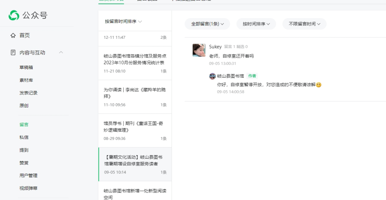This screenshot has height=200, width=386.
Task: Click the 11-21 08:10 timestamp
Action: click(x=114, y=71)
